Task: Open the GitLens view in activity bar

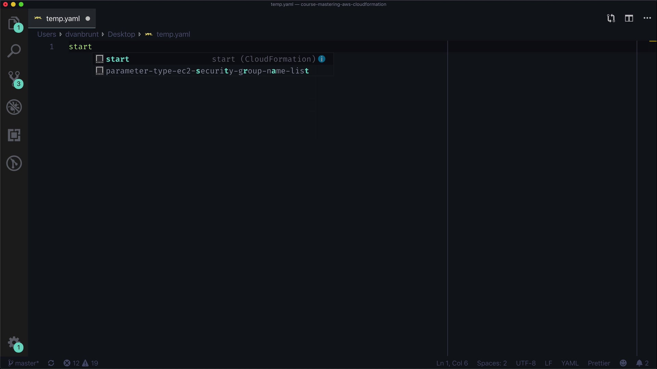Action: [x=14, y=163]
